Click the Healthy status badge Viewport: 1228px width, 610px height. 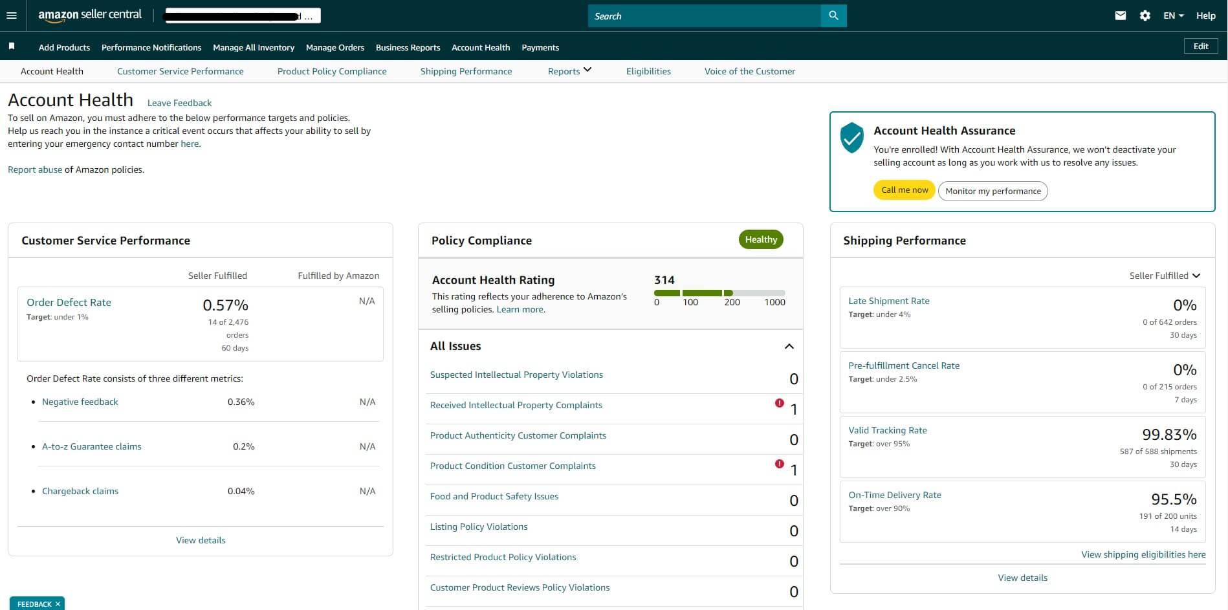[761, 239]
